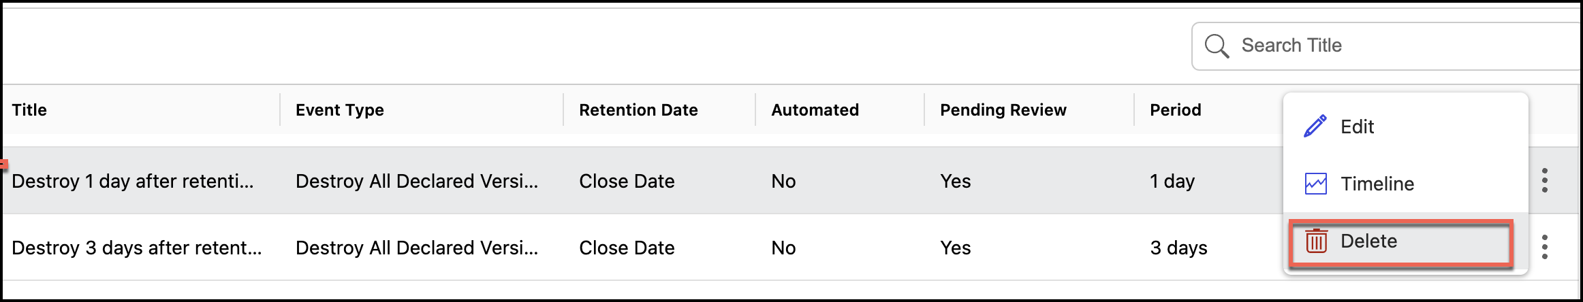Click the Period column header

coord(1175,110)
